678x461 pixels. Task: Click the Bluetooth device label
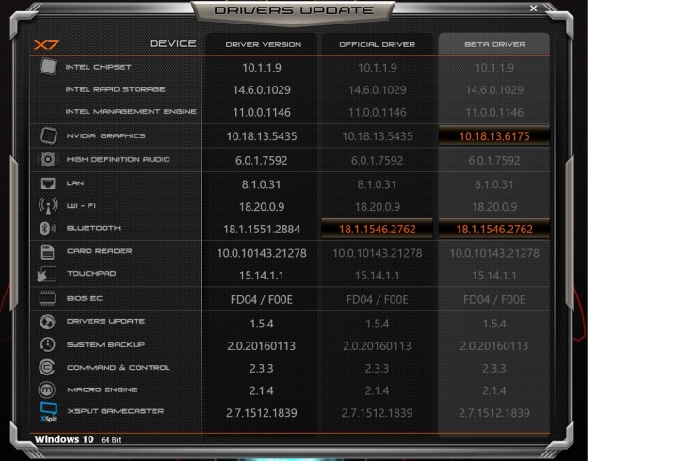tap(93, 228)
